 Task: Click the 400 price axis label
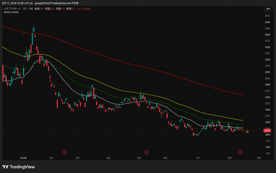[267, 85]
